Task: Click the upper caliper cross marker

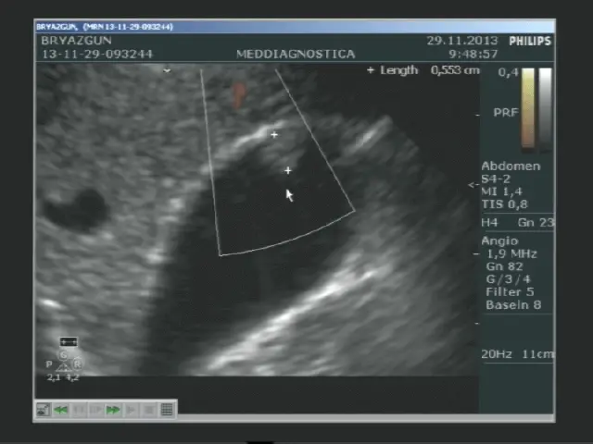Action: [274, 136]
